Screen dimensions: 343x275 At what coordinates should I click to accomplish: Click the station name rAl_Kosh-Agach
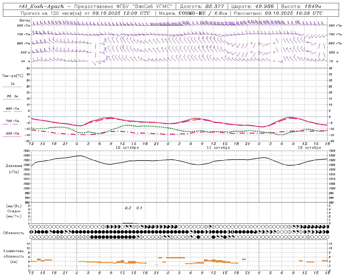click(42, 6)
